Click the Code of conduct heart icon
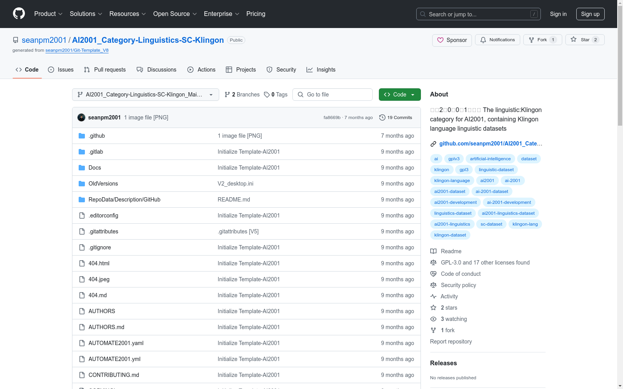 tap(433, 274)
